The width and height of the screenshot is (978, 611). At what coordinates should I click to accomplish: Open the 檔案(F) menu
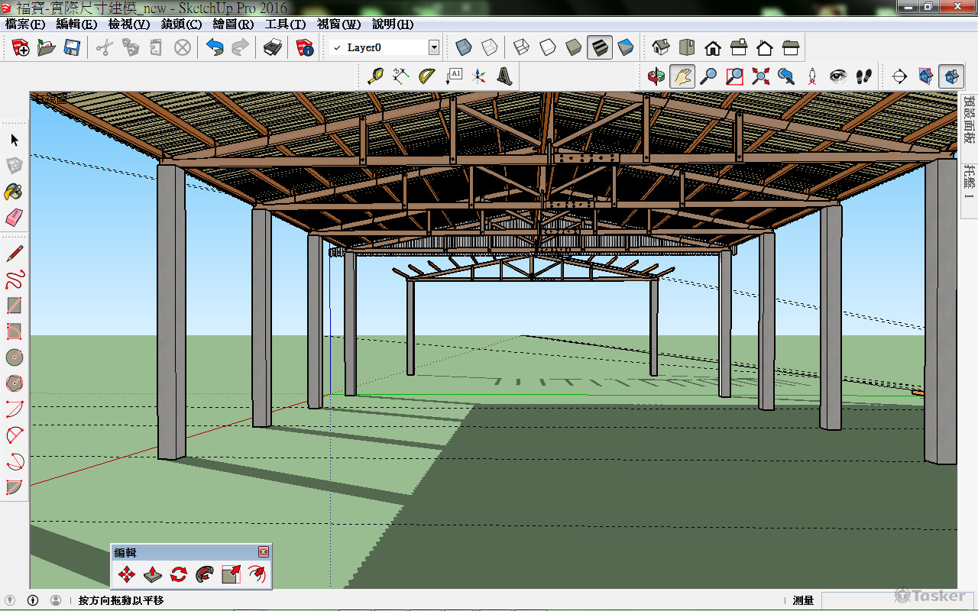tap(25, 24)
